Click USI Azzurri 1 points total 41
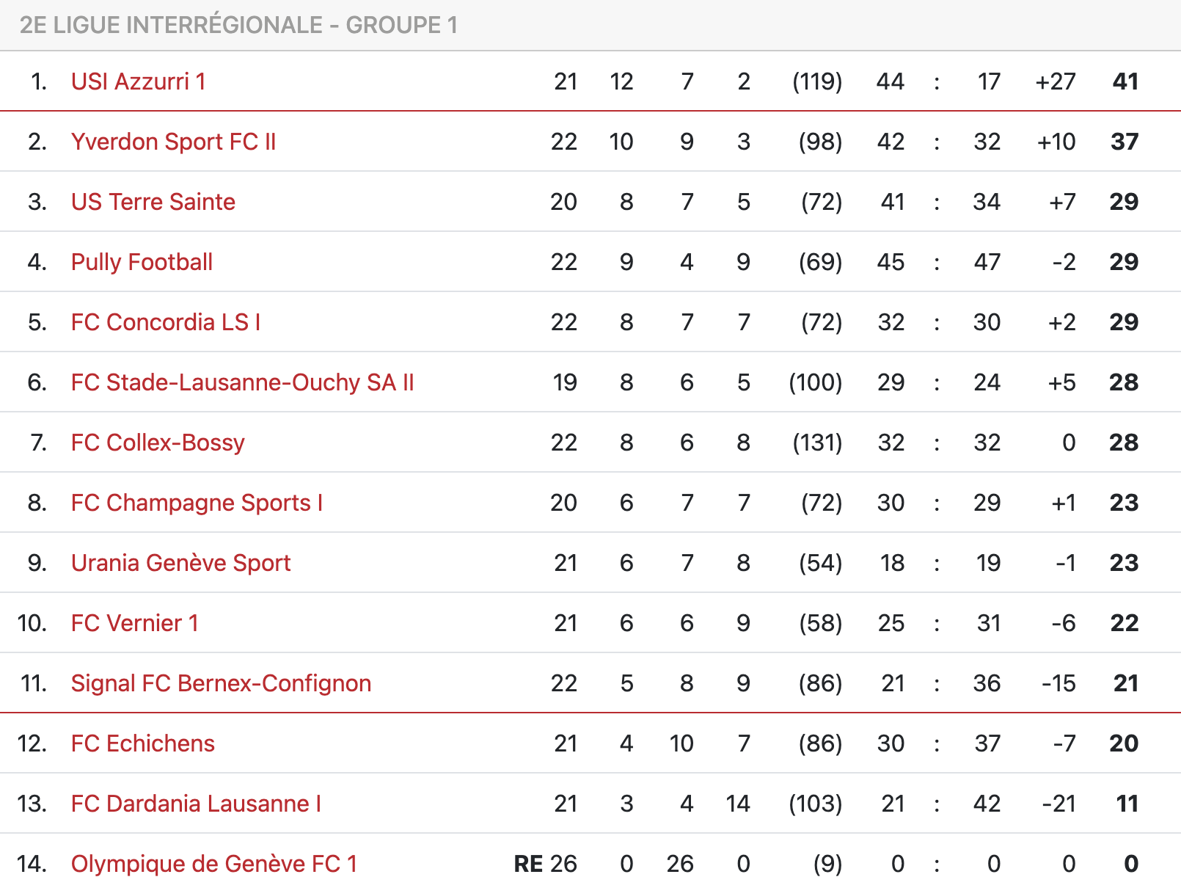 (1125, 81)
